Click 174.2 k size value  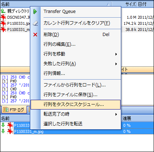[130, 23]
